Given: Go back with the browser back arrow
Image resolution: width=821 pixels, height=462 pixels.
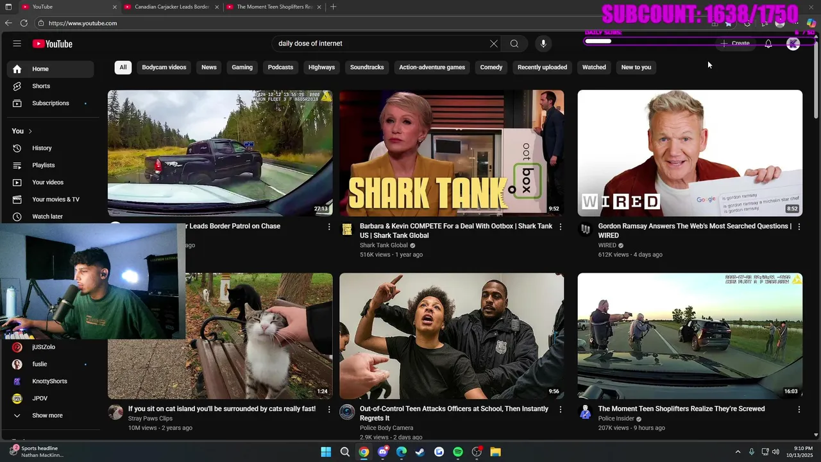Looking at the screenshot, I should click(8, 23).
